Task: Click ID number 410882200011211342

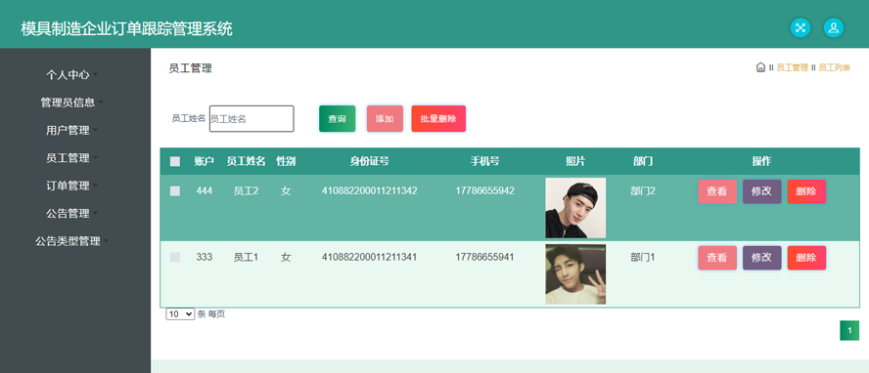Action: pyautogui.click(x=370, y=190)
